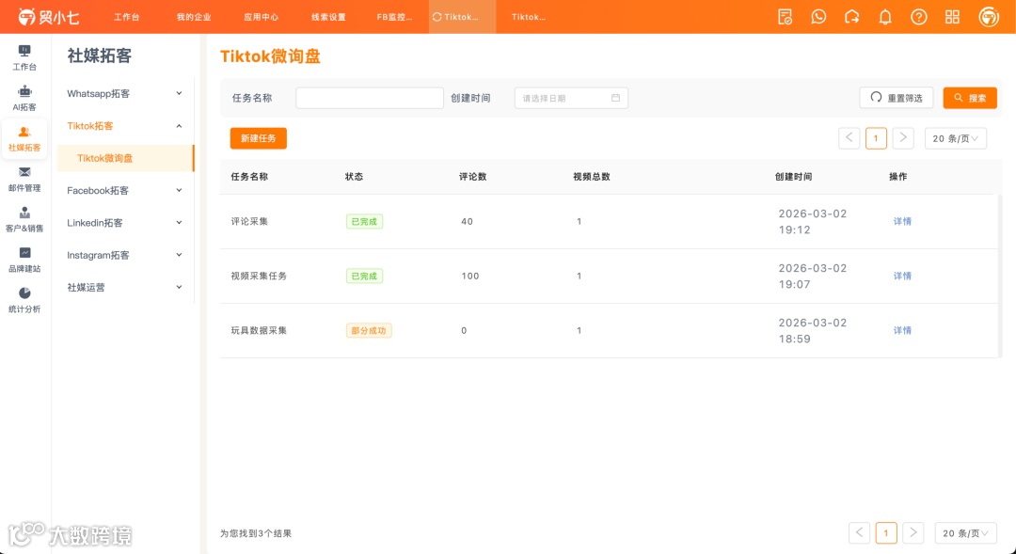Viewport: 1016px width, 554px height.
Task: Open 工作台 in left sidebar
Action: click(24, 57)
